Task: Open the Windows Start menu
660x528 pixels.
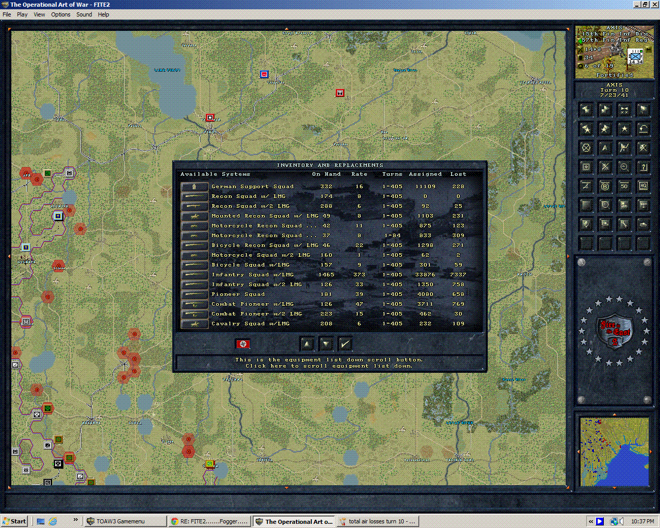Action: coord(14,521)
